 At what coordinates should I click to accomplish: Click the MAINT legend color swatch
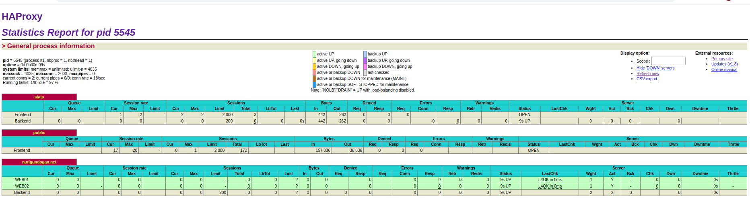[314, 79]
